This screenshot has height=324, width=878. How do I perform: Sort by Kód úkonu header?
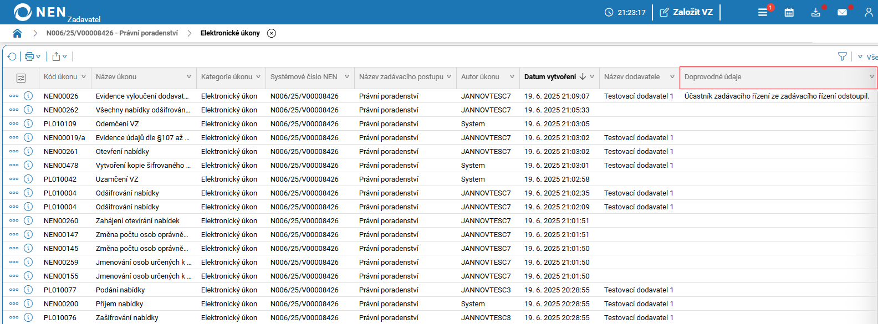tap(60, 77)
